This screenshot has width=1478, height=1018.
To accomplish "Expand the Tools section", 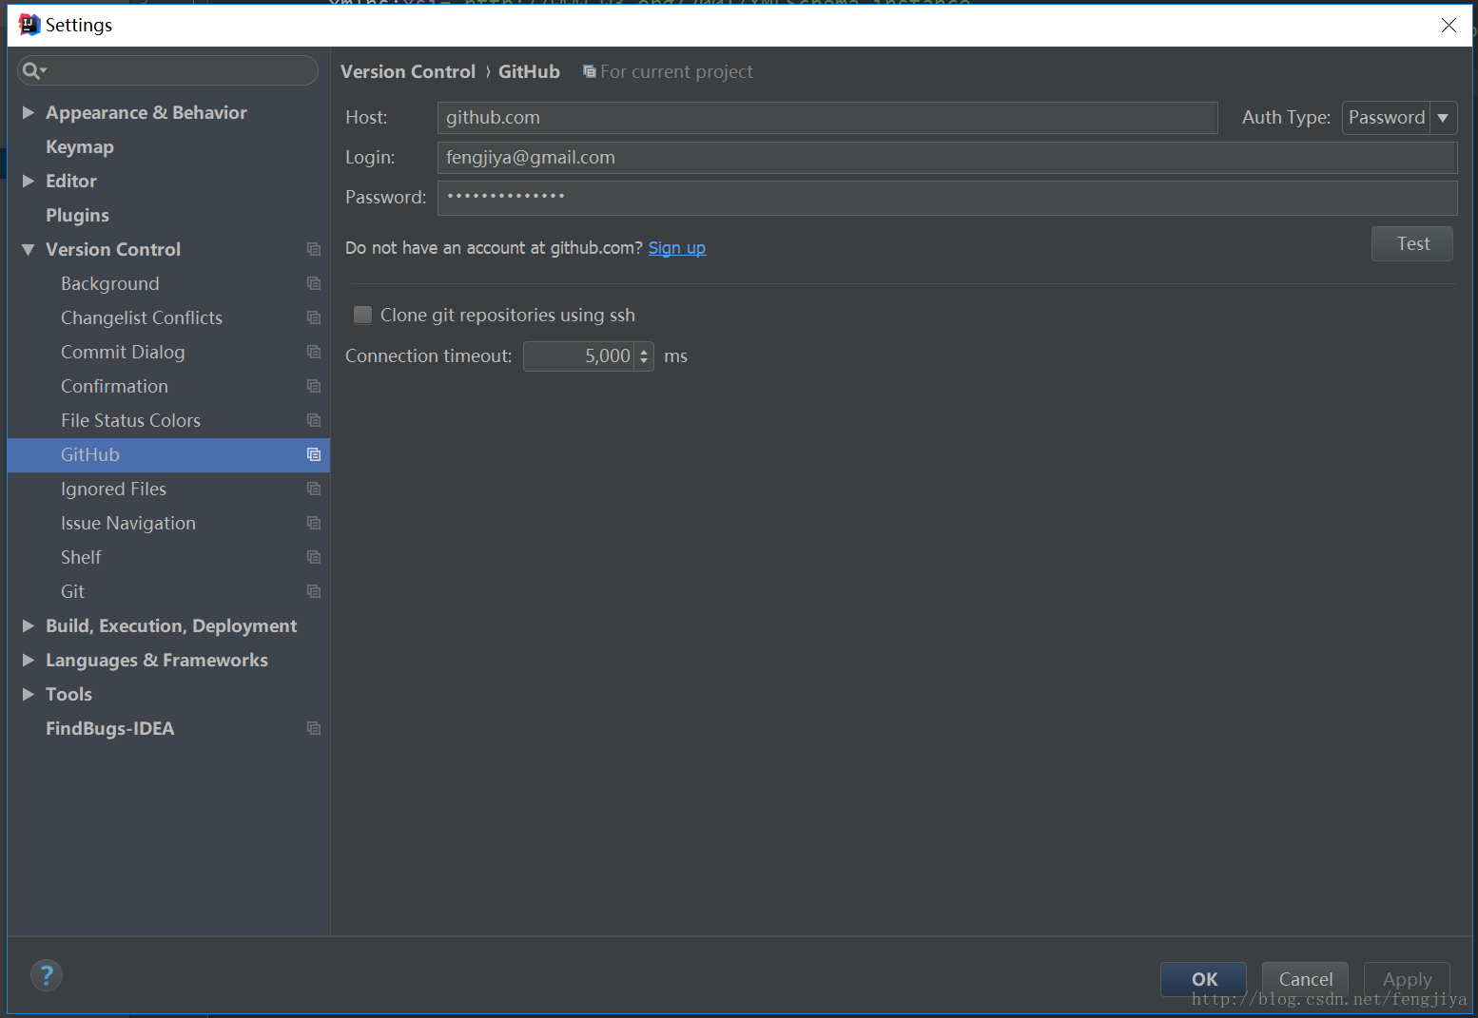I will click(29, 694).
